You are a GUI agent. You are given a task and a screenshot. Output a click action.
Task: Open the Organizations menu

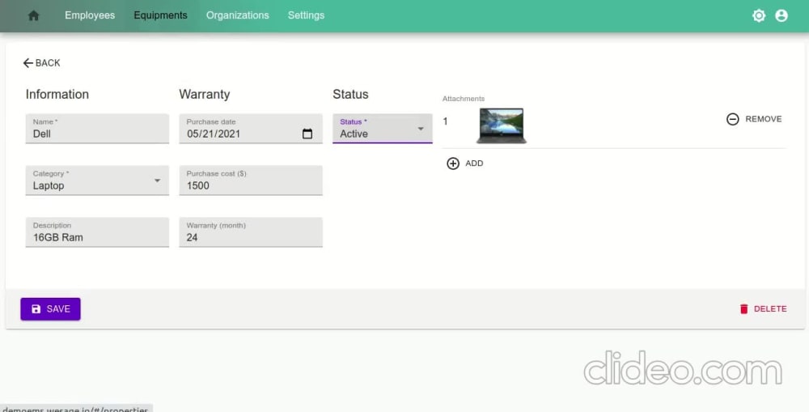click(237, 15)
